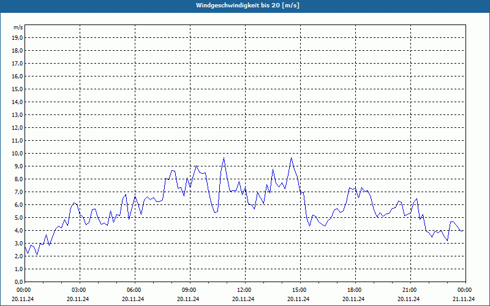Click the 06:00 time label
Image resolution: width=490 pixels, height=306 pixels.
point(135,290)
